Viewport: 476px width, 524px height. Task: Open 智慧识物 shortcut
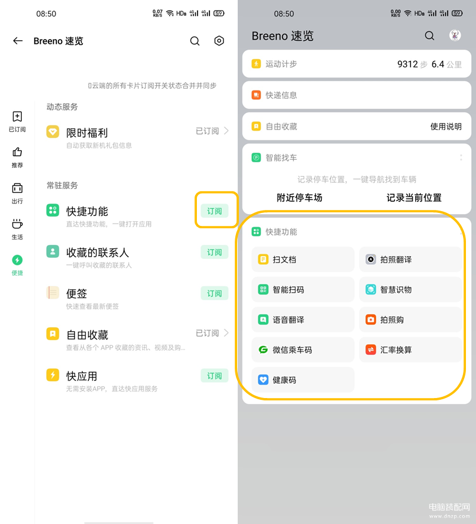coord(410,289)
